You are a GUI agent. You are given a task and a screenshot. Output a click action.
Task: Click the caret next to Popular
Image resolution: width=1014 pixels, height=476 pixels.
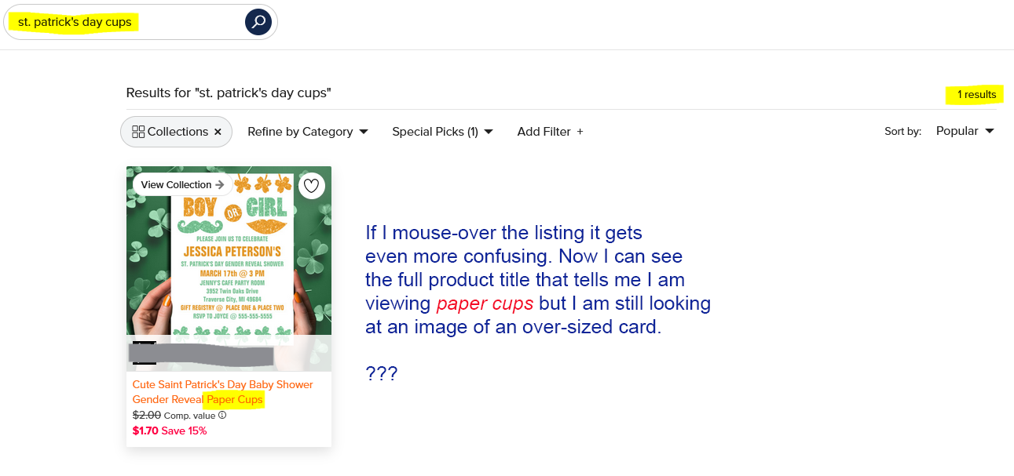(989, 131)
